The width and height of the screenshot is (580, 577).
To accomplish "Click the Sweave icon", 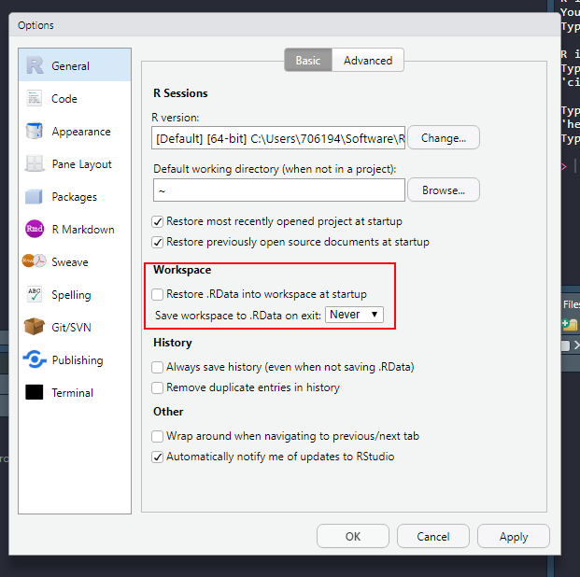I will point(34,261).
